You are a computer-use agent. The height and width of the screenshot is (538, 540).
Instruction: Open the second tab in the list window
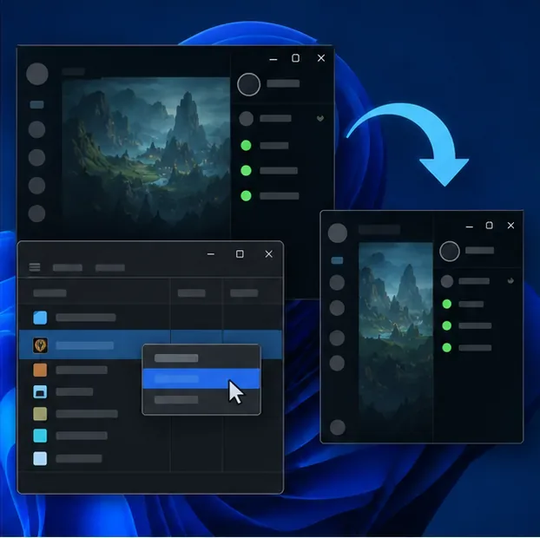(110, 268)
